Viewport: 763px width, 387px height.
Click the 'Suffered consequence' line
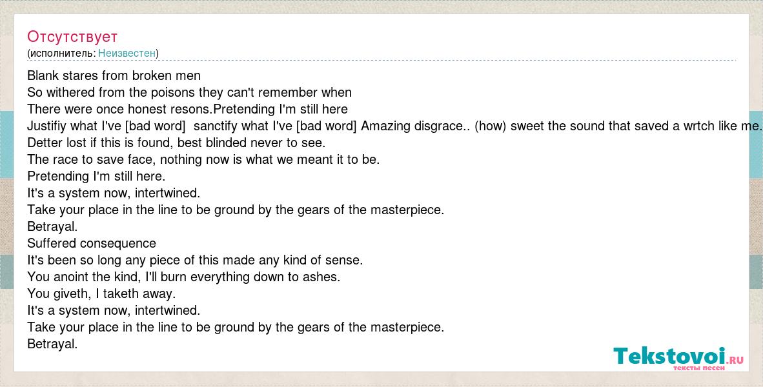[x=92, y=243]
